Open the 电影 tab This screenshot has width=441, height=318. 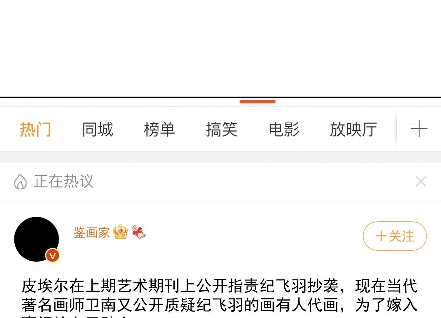tap(284, 130)
